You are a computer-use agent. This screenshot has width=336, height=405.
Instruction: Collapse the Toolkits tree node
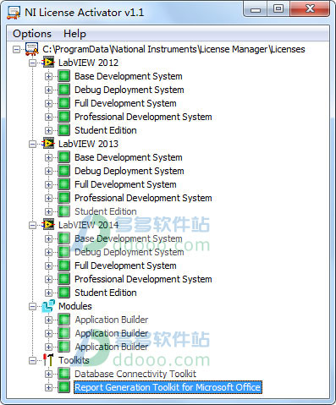click(33, 360)
